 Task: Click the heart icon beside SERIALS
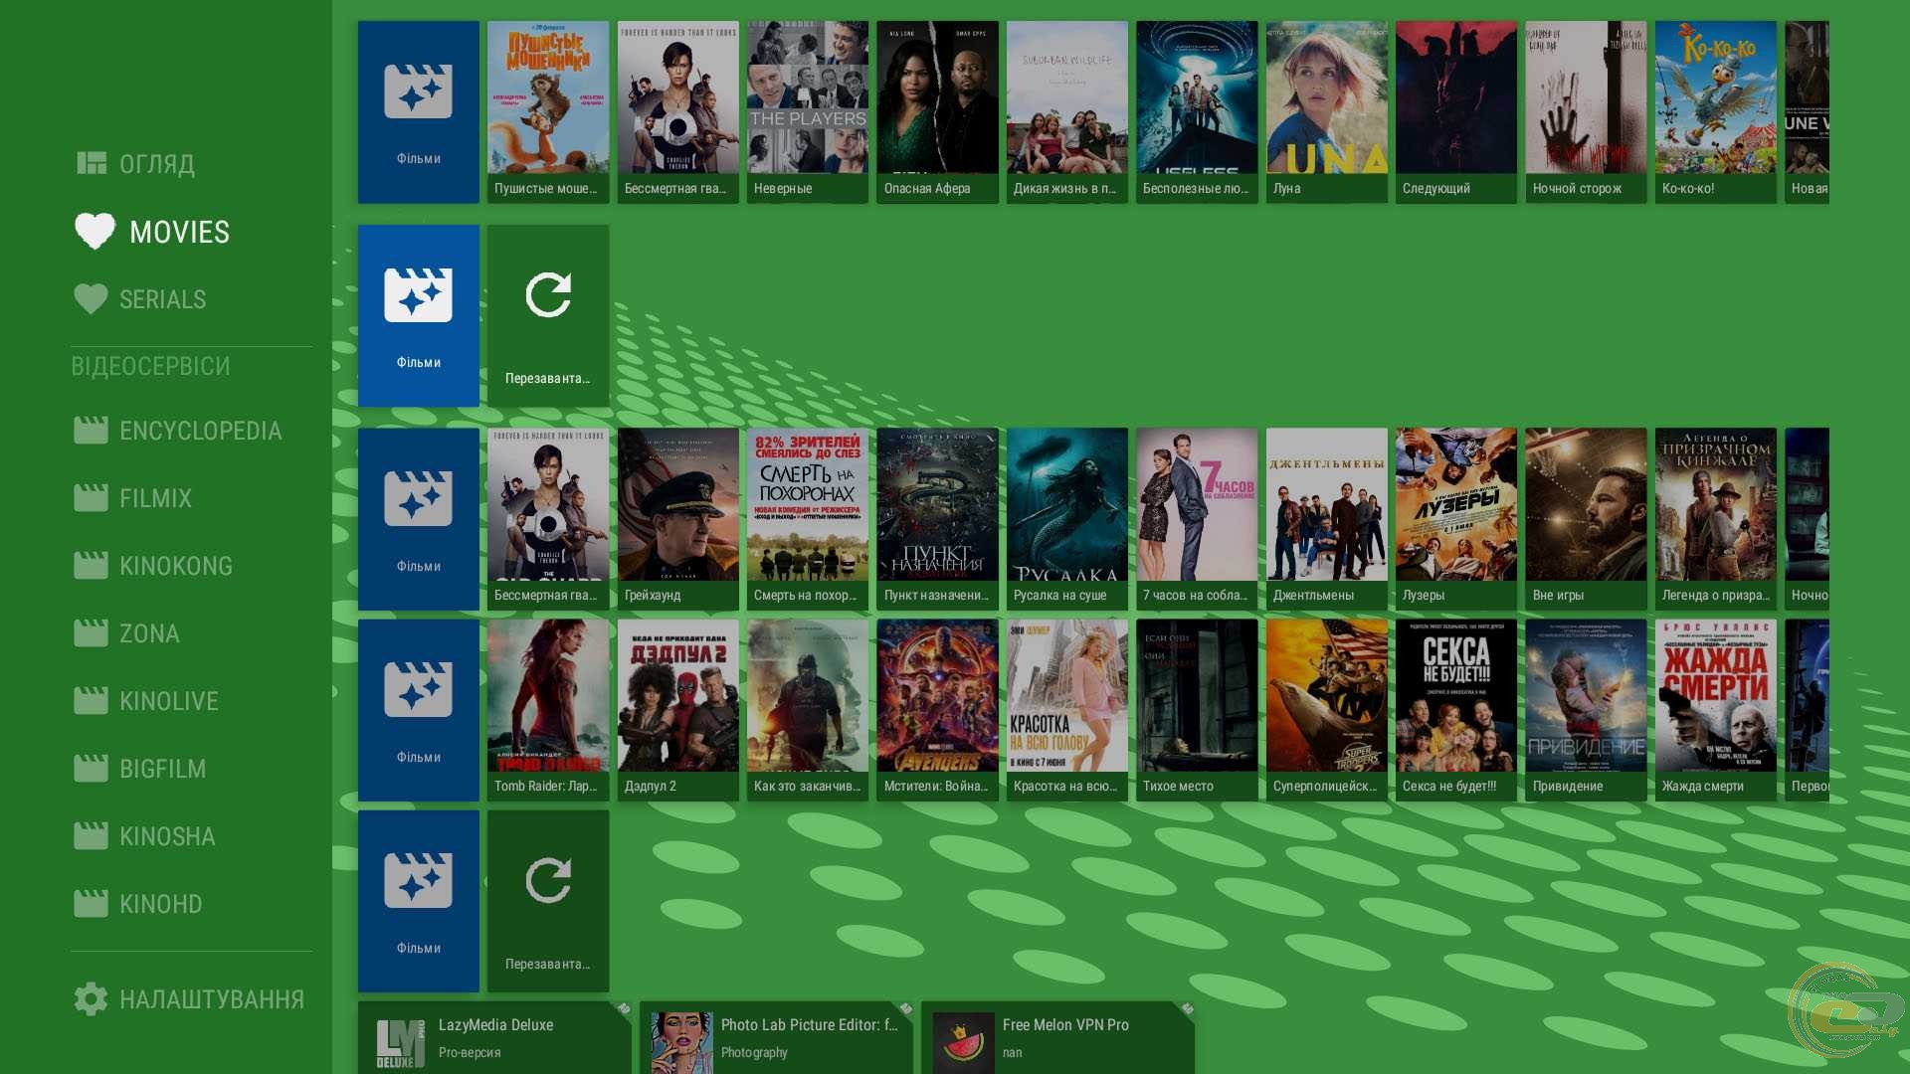pyautogui.click(x=91, y=299)
